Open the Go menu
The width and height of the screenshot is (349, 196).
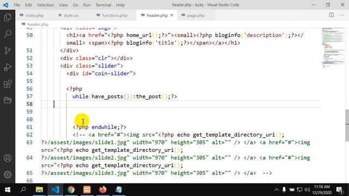point(75,5)
